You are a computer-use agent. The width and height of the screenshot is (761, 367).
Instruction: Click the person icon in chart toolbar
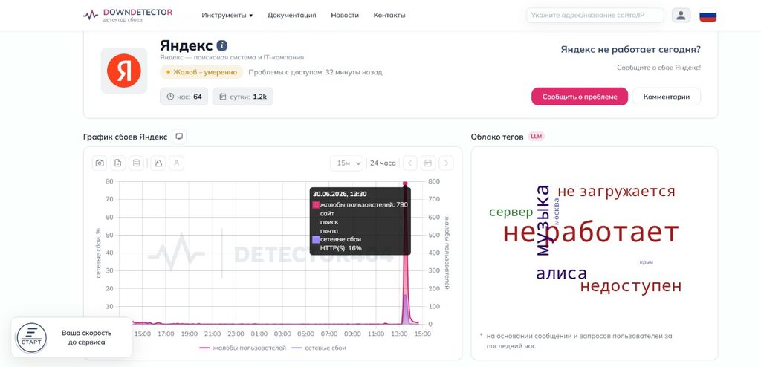(176, 163)
